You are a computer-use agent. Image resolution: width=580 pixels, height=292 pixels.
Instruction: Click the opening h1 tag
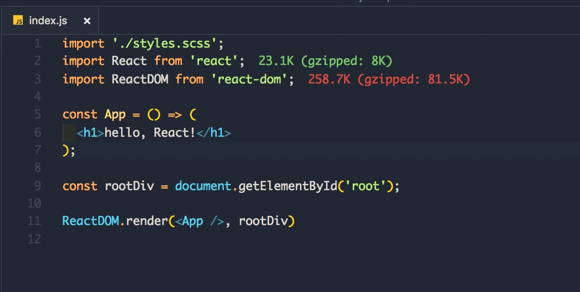tap(90, 133)
